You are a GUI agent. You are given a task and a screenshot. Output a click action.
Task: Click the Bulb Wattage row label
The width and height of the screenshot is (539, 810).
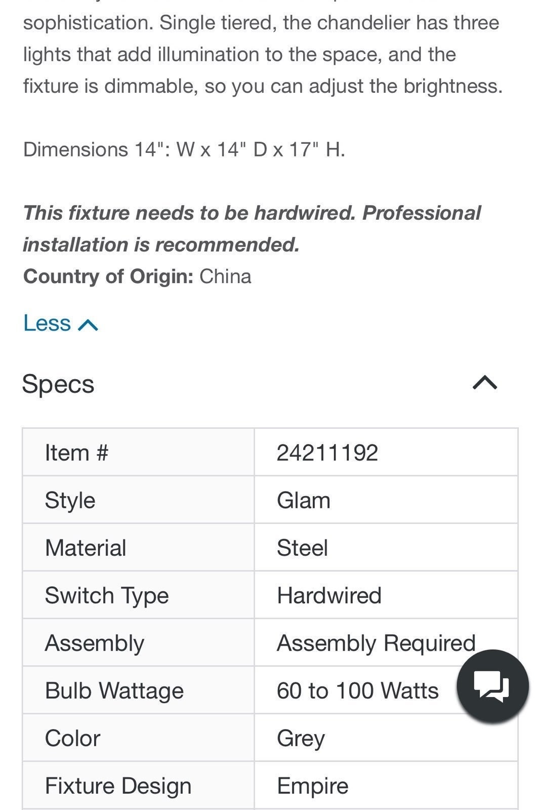tap(114, 691)
